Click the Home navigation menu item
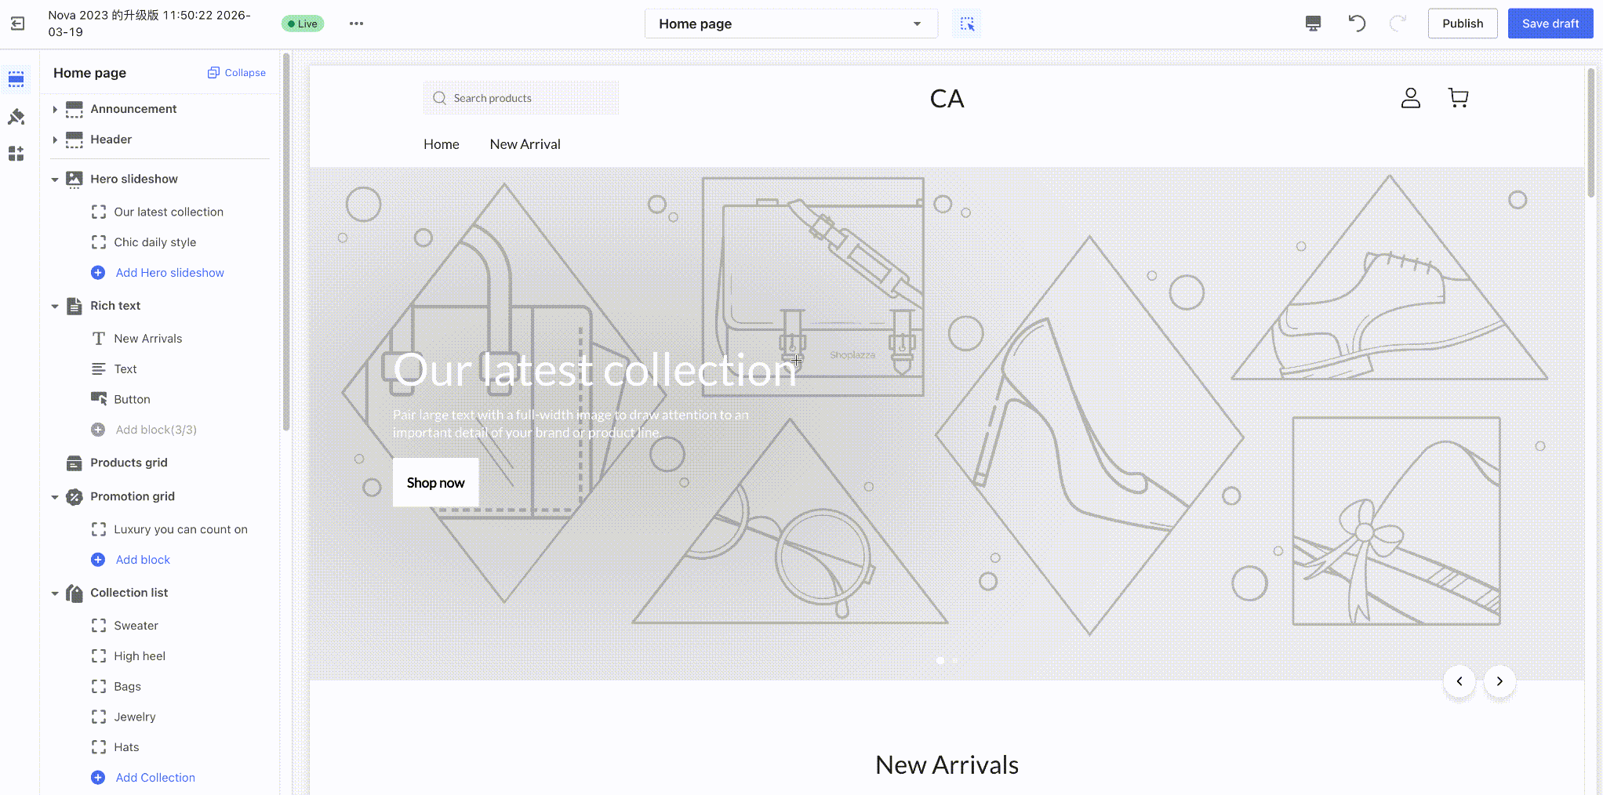 (442, 144)
